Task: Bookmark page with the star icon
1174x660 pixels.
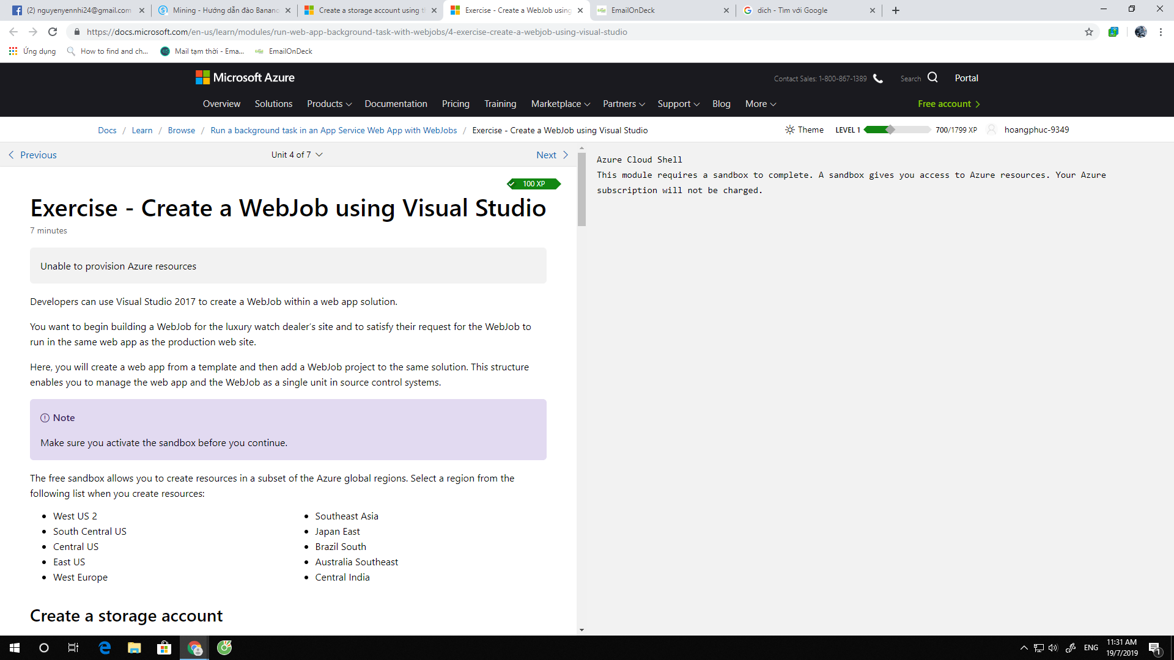Action: click(1089, 32)
